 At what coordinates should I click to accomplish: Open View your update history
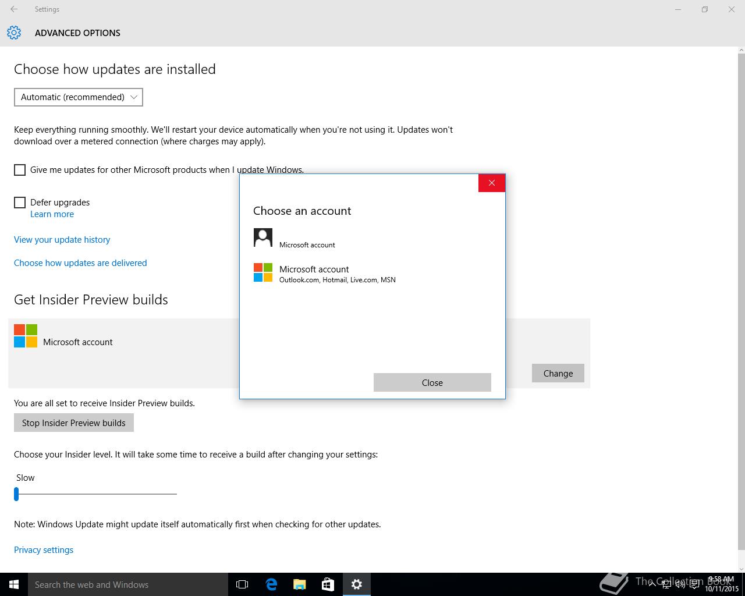pos(62,240)
